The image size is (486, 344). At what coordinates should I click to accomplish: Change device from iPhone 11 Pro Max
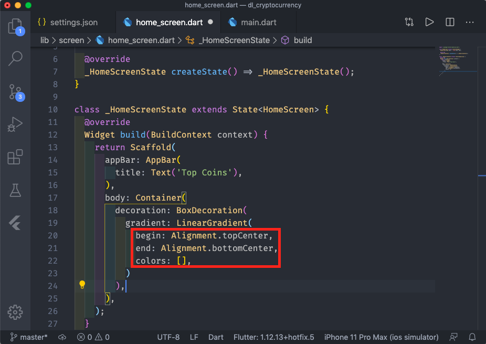[381, 337]
